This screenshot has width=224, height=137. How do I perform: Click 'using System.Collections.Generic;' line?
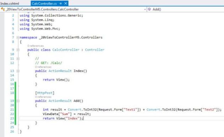tap(51, 15)
